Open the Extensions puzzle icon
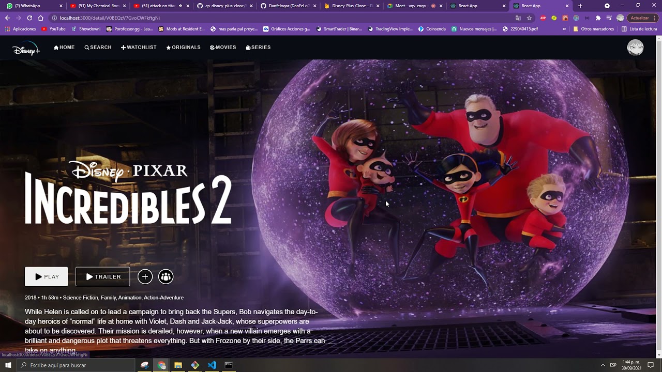Screen dimensions: 662x372 (598, 18)
